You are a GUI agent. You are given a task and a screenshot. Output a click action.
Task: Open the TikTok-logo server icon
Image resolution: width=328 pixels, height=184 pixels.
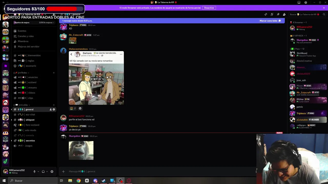click(x=5, y=161)
